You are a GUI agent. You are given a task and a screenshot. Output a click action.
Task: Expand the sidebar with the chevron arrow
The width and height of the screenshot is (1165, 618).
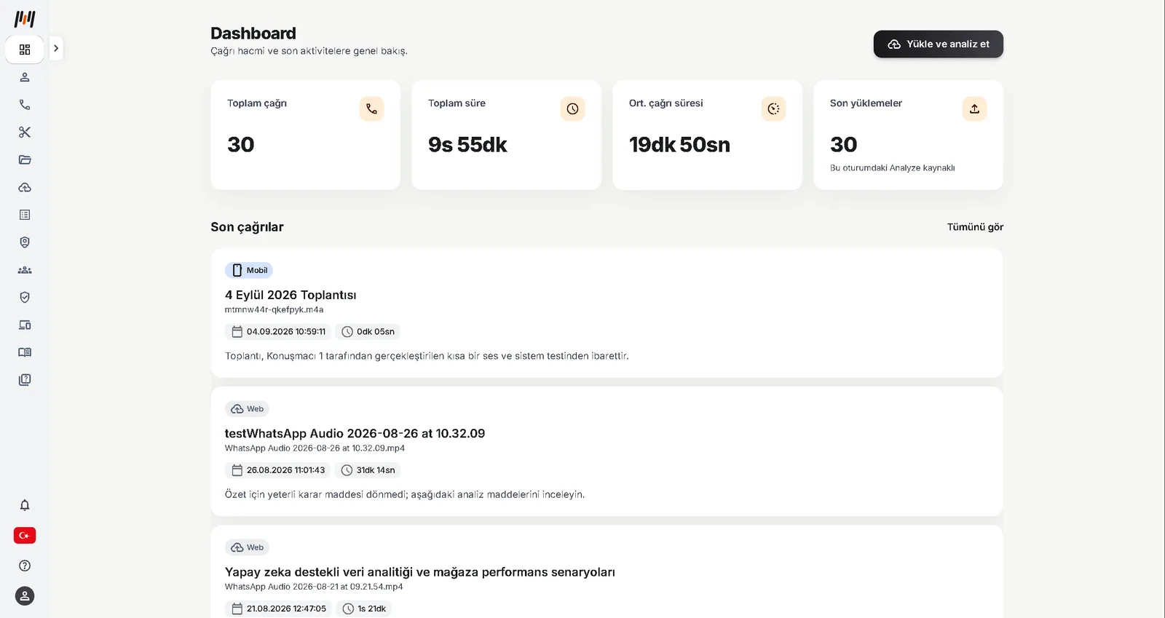point(56,49)
